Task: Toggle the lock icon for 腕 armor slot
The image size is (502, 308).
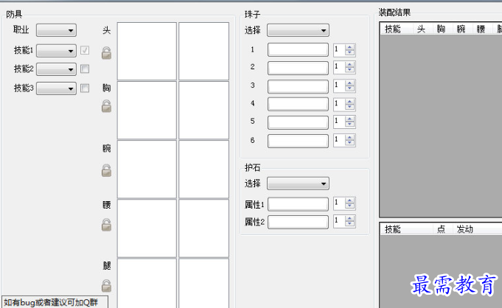Action: tap(107, 171)
